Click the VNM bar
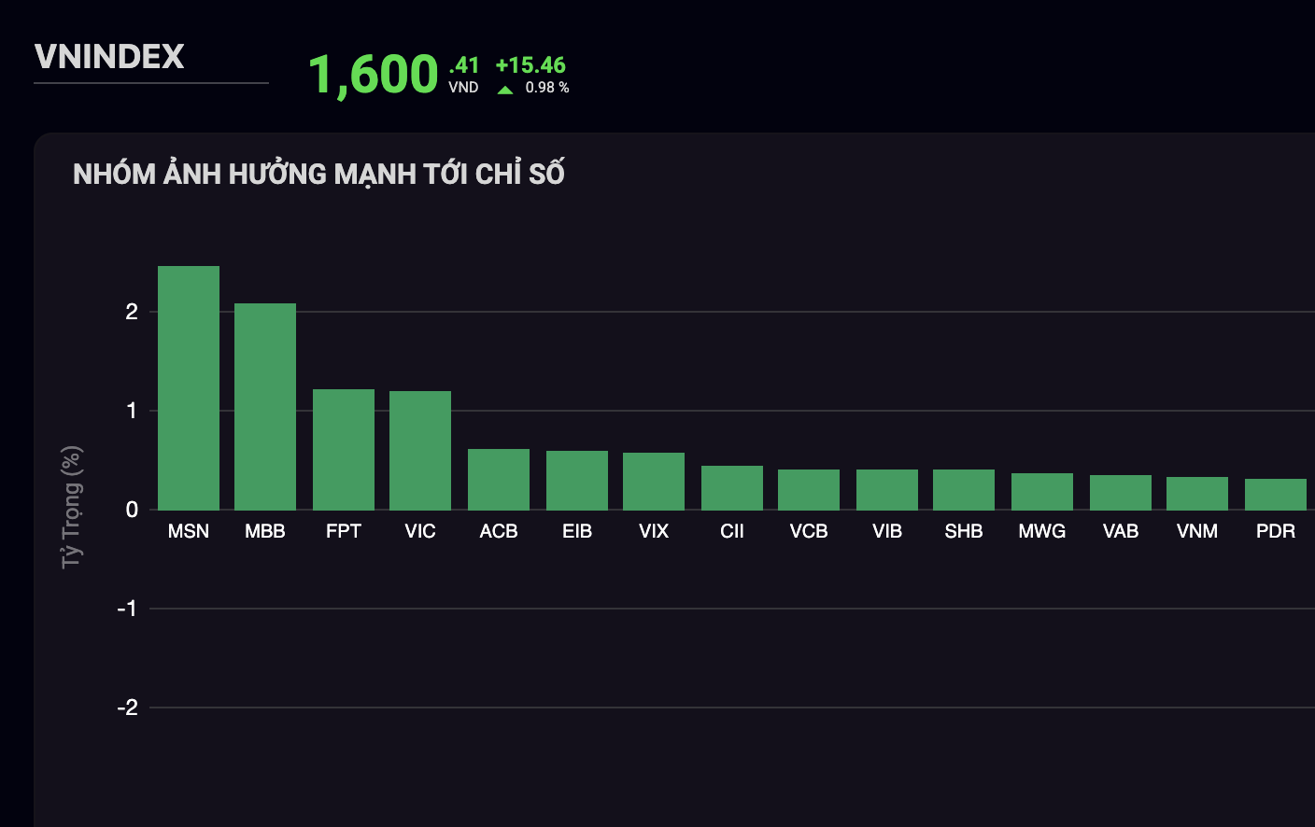Screen dimensions: 1315x827 click(1197, 494)
